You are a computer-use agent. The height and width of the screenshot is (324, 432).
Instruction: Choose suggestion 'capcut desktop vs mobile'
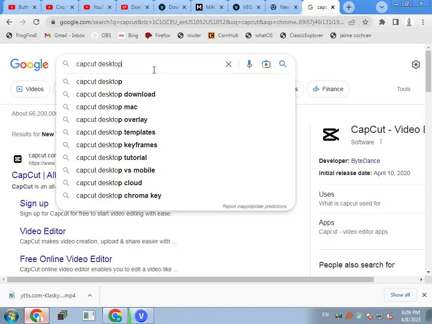point(175,170)
